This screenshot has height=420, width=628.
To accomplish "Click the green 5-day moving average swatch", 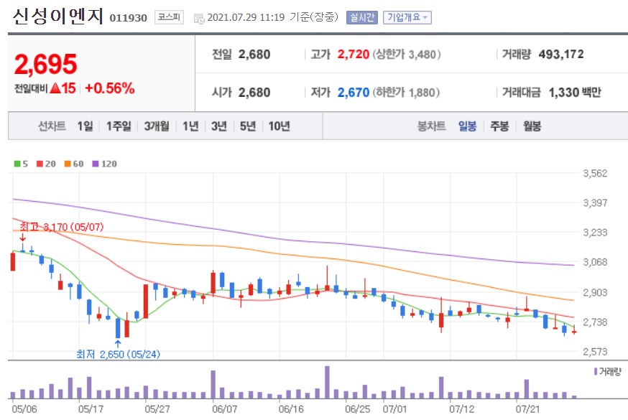I will 17,164.
